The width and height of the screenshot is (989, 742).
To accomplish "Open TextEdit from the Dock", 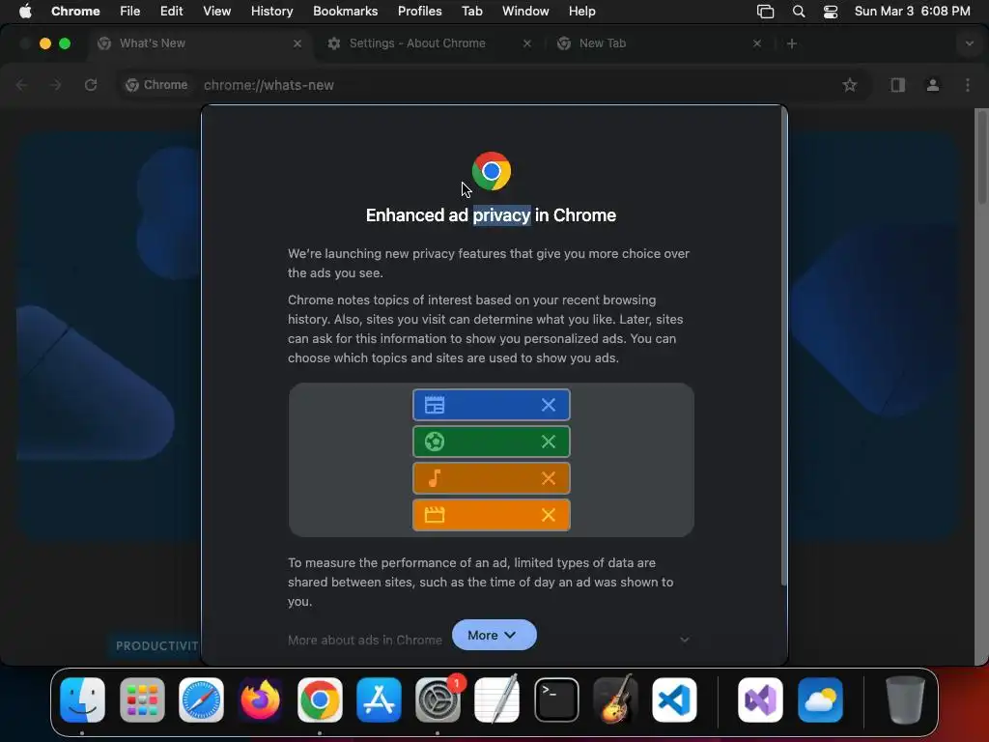I will pos(497,699).
